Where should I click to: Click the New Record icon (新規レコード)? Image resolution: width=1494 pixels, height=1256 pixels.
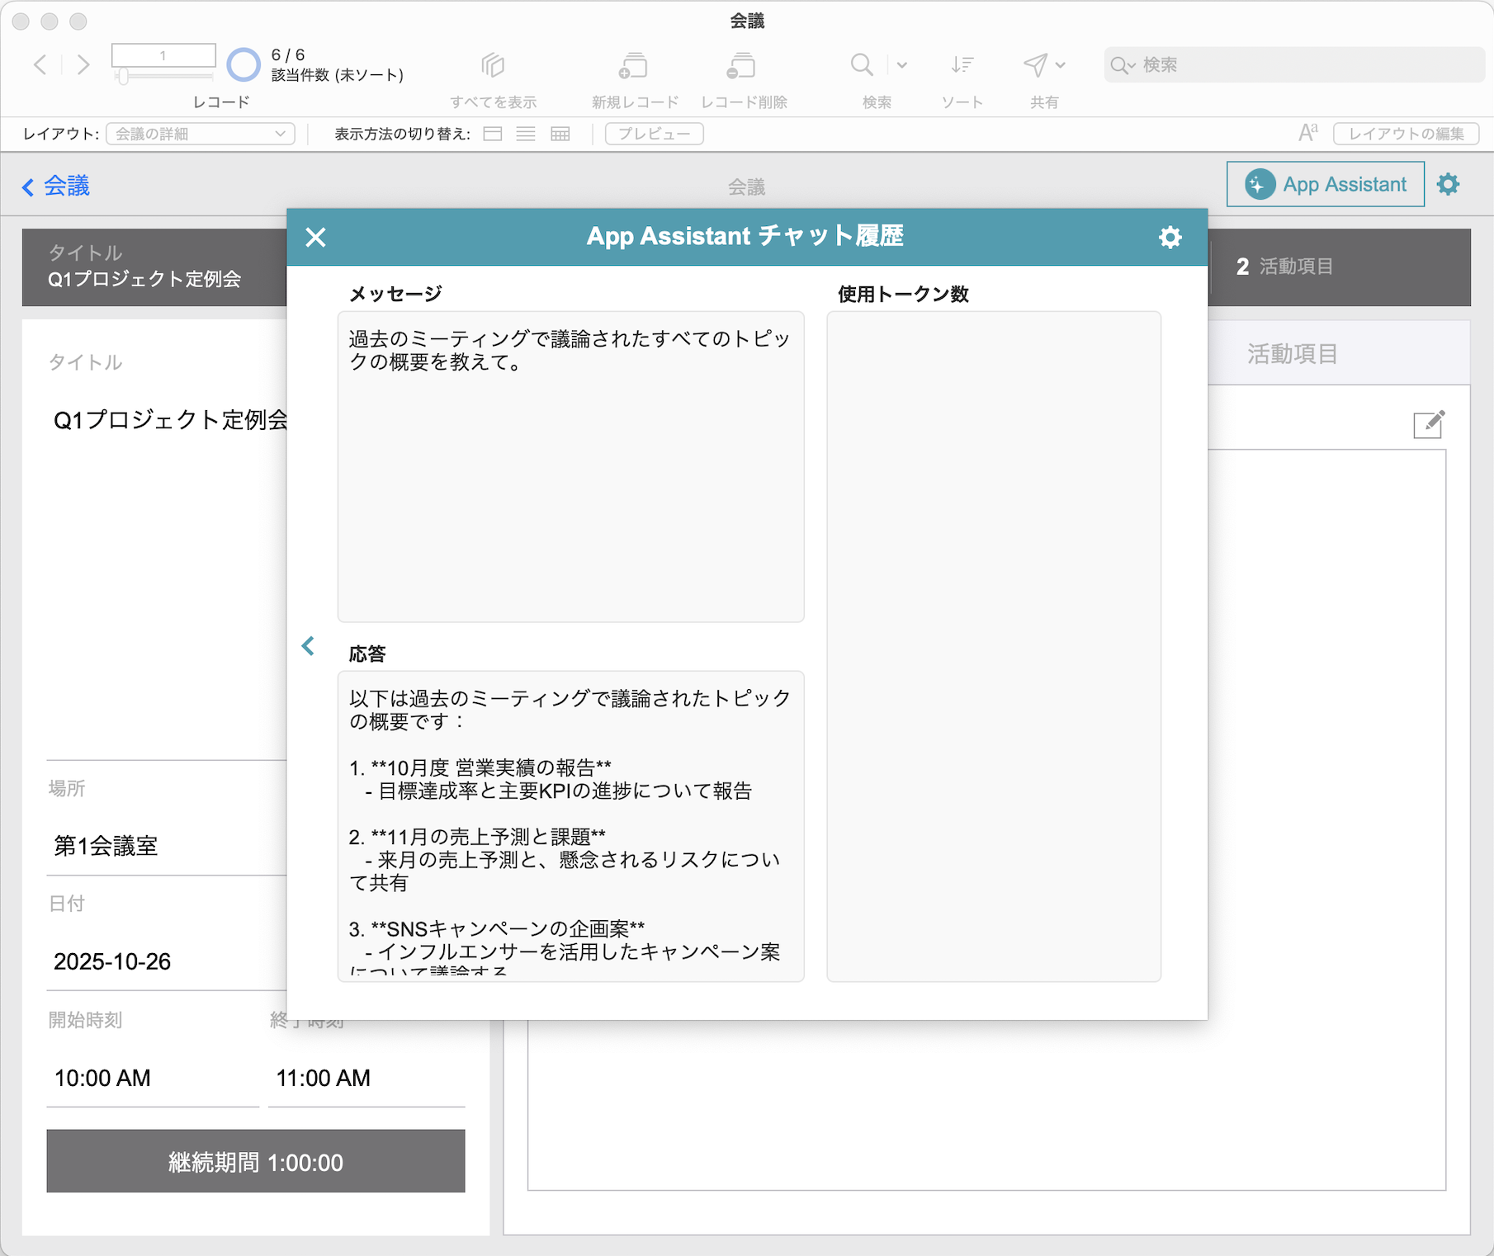pyautogui.click(x=633, y=65)
